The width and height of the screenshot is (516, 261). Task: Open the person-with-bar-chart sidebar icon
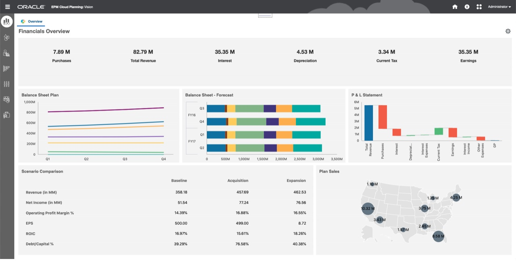tap(6, 53)
